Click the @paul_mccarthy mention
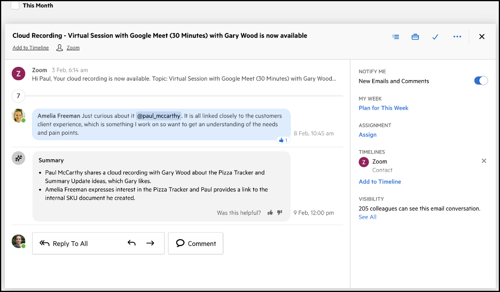The width and height of the screenshot is (500, 292). [159, 116]
